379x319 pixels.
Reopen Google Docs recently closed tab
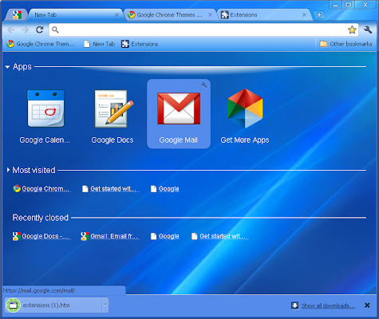coord(41,236)
